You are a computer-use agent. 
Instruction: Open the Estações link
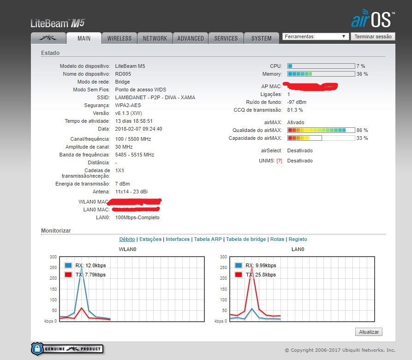150,239
